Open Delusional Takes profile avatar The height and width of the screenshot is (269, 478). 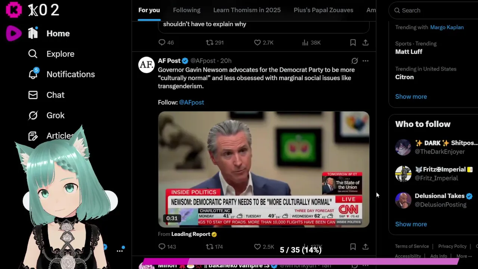click(x=403, y=200)
